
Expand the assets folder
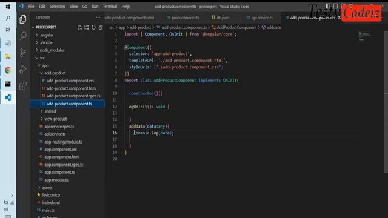pyautogui.click(x=47, y=187)
